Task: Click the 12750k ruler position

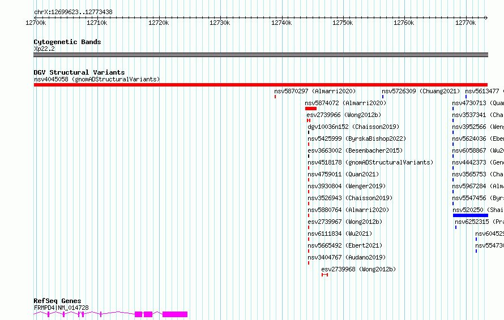Action: coord(343,23)
